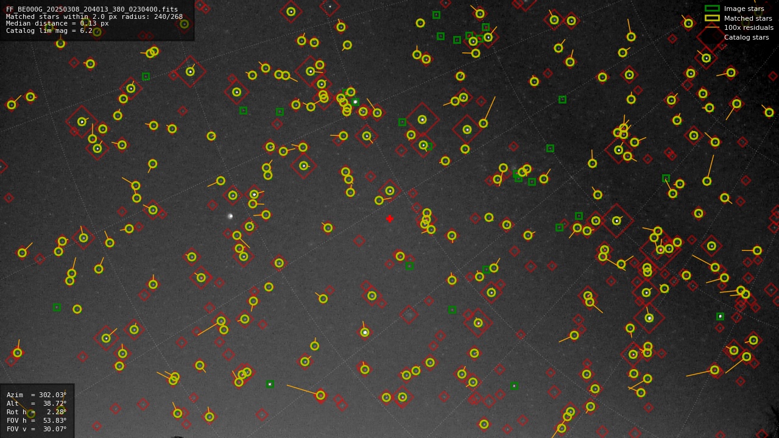Click the 'Alt = 38.72°' value
779x438 pixels.
[37, 403]
